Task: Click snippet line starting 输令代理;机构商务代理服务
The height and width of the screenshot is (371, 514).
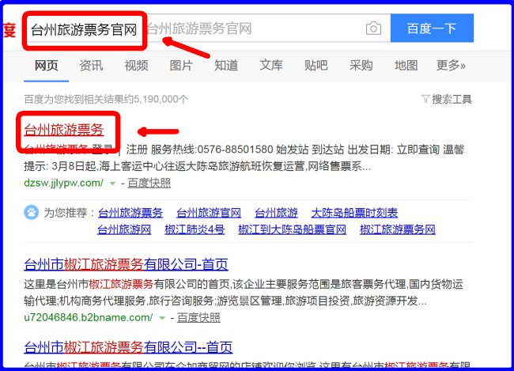Action: tap(225, 301)
